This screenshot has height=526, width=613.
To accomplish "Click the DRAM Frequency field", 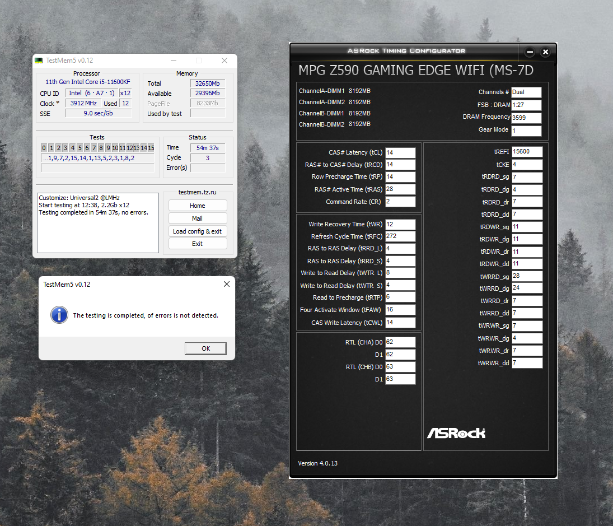I will pyautogui.click(x=526, y=118).
